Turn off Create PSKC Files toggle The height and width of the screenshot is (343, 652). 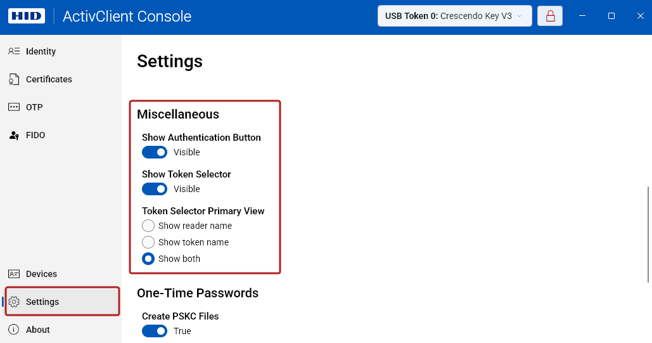point(155,331)
